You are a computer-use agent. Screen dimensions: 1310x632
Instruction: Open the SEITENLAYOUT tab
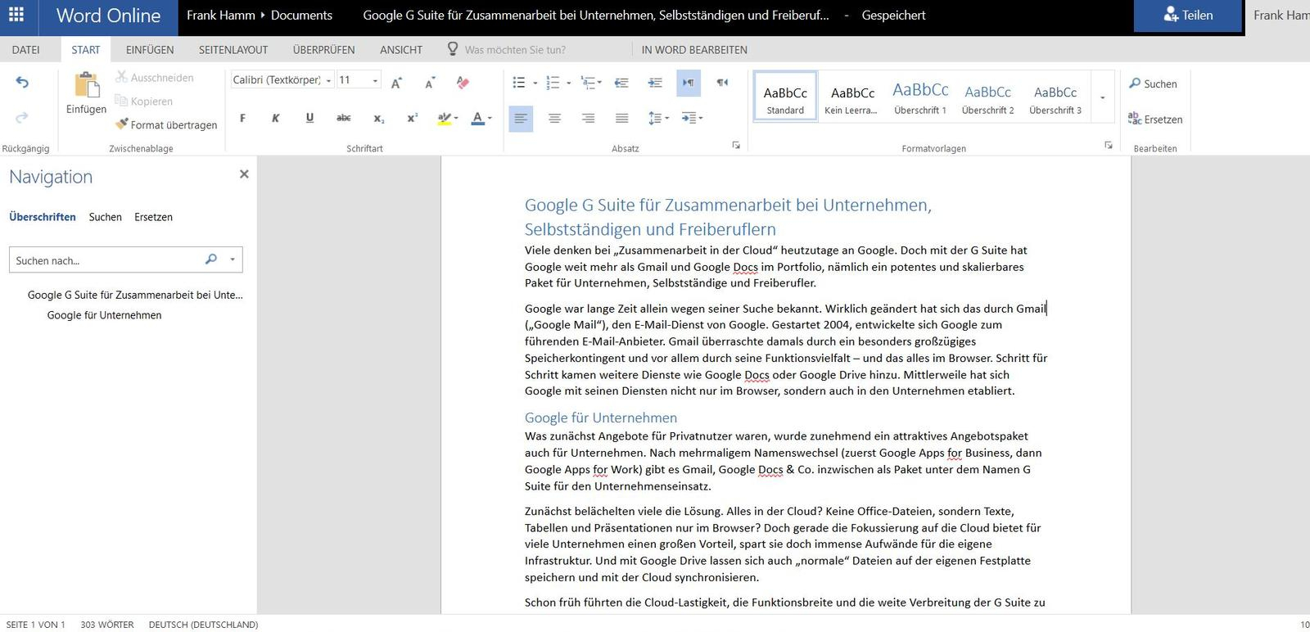[x=233, y=50]
